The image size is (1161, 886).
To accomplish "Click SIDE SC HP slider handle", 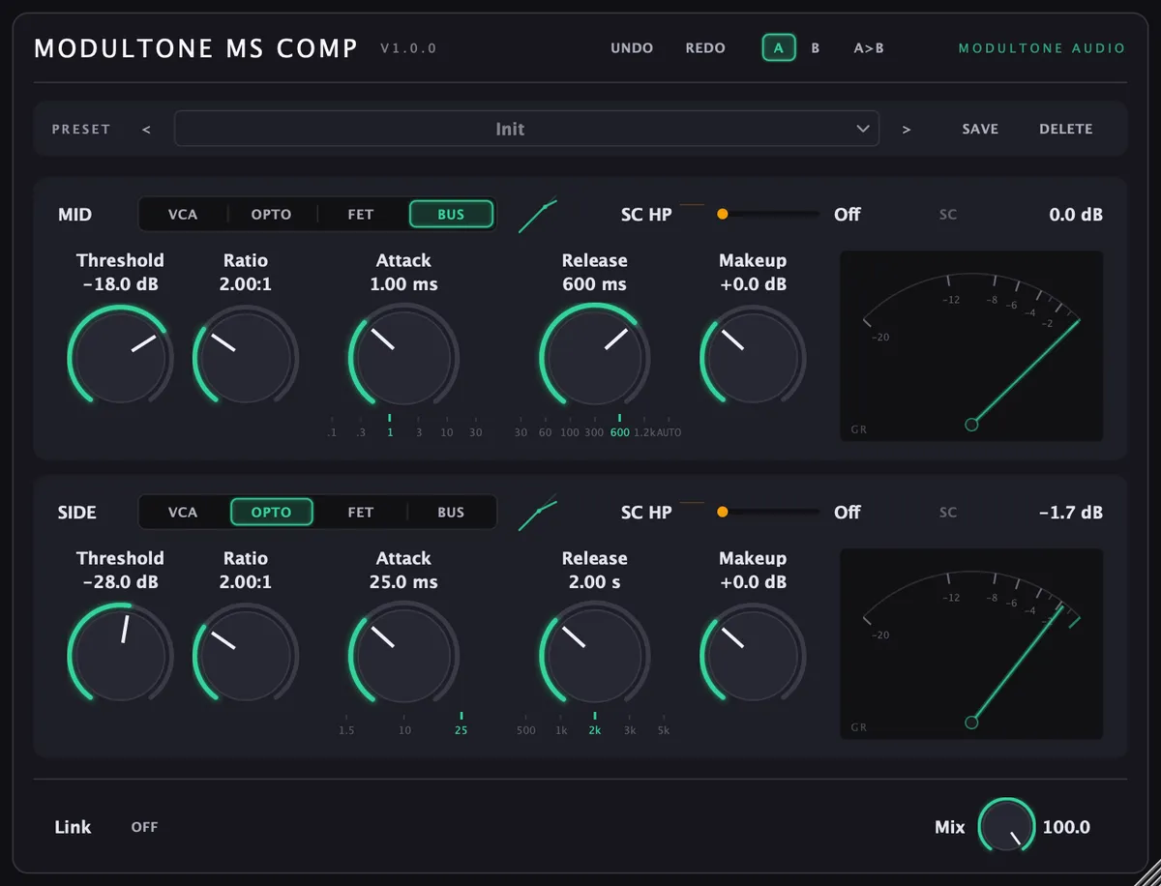I will pos(722,513).
